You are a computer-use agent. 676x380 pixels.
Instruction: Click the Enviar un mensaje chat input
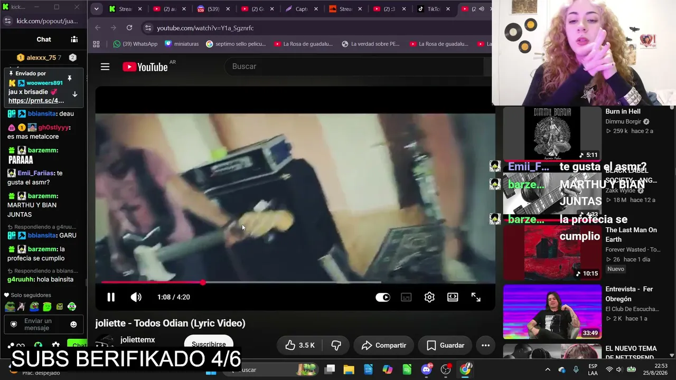(44, 324)
